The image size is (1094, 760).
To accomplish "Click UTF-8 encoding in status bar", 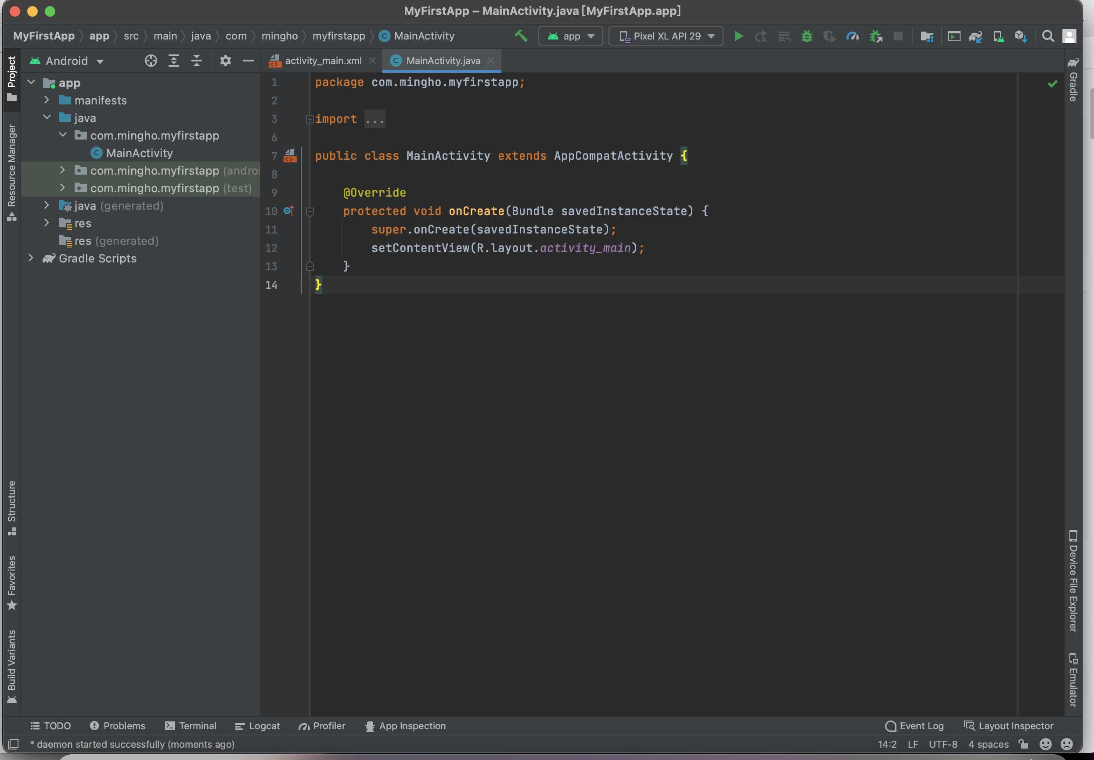I will pyautogui.click(x=943, y=744).
